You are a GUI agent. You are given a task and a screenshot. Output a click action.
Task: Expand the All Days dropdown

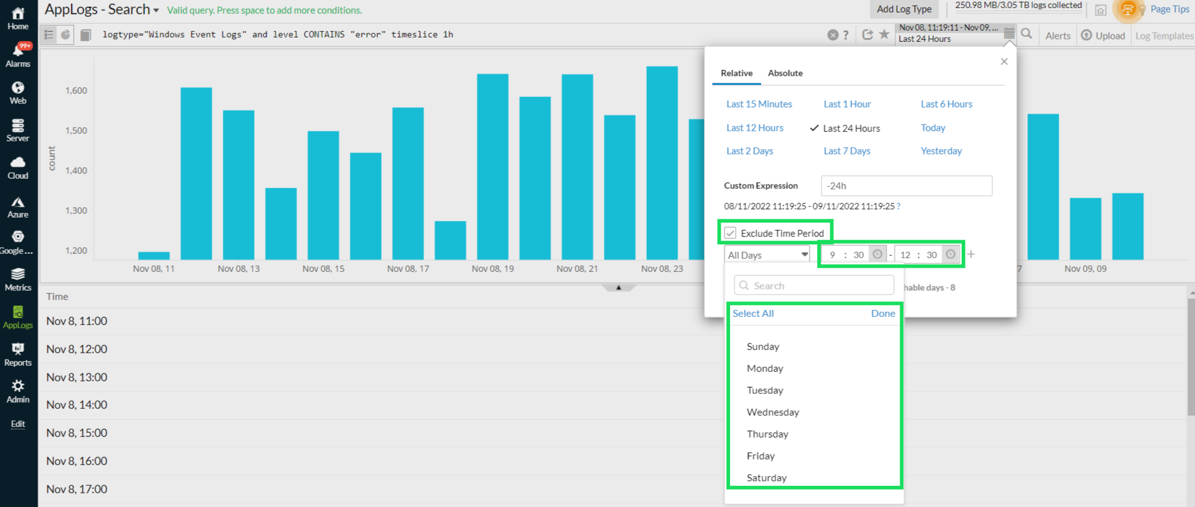pyautogui.click(x=767, y=255)
